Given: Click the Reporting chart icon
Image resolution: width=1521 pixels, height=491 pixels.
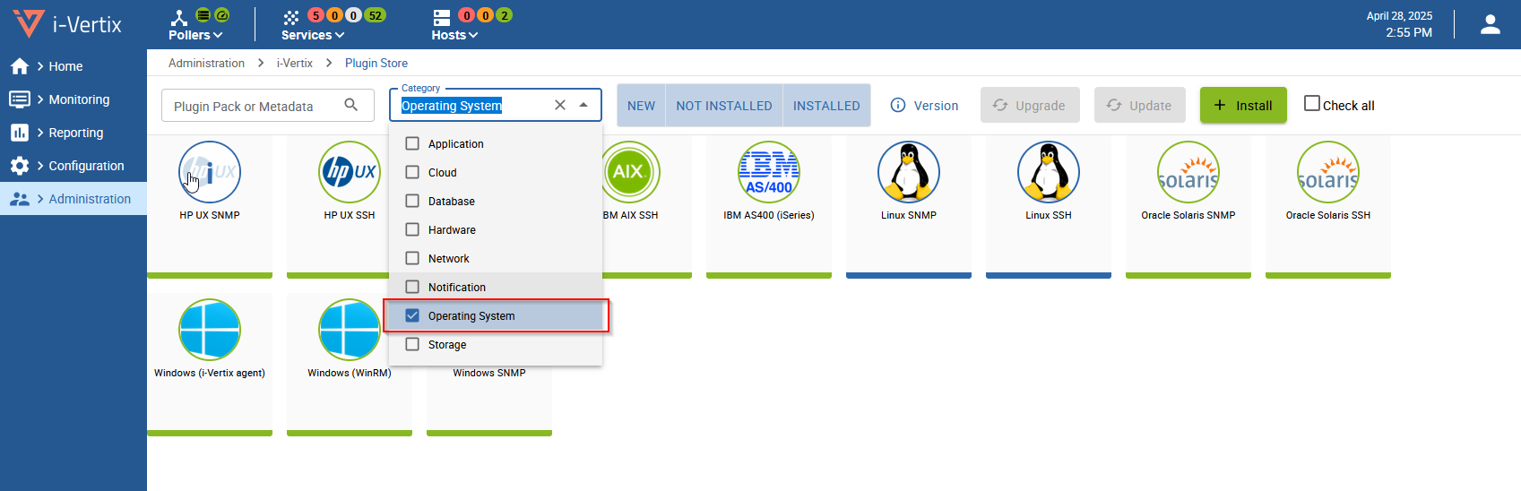Looking at the screenshot, I should pyautogui.click(x=20, y=133).
